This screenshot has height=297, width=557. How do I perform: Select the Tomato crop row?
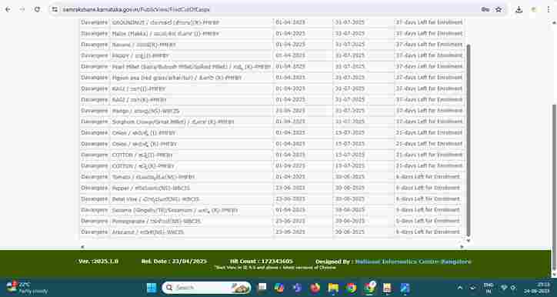point(272,176)
